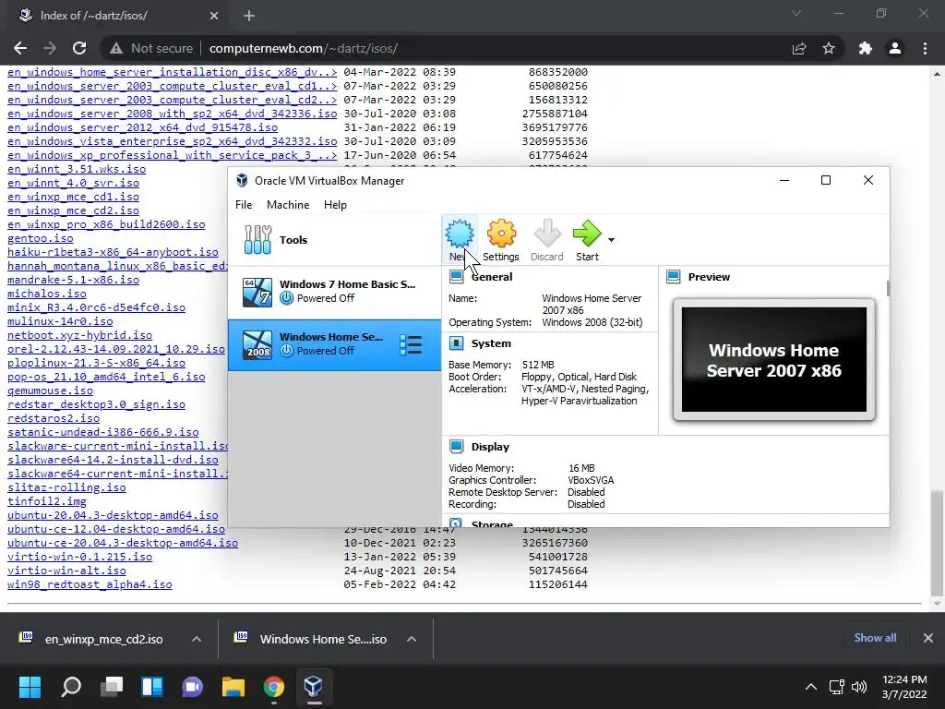The width and height of the screenshot is (945, 709).
Task: Open link en_windows_vista_enterprise_sp2_x64_dvd_342332.iso
Action: pos(173,141)
